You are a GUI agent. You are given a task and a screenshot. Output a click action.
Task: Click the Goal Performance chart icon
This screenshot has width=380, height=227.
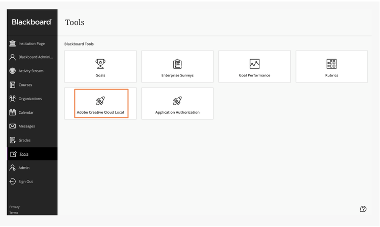254,64
